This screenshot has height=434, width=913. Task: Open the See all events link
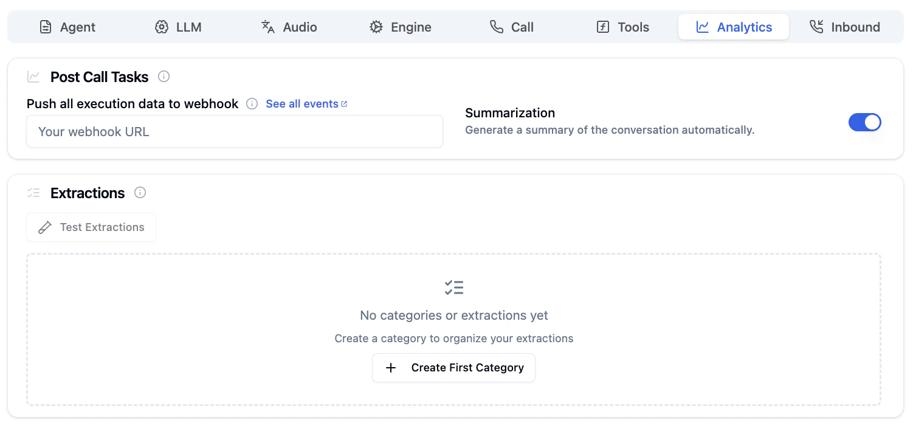[x=302, y=103]
